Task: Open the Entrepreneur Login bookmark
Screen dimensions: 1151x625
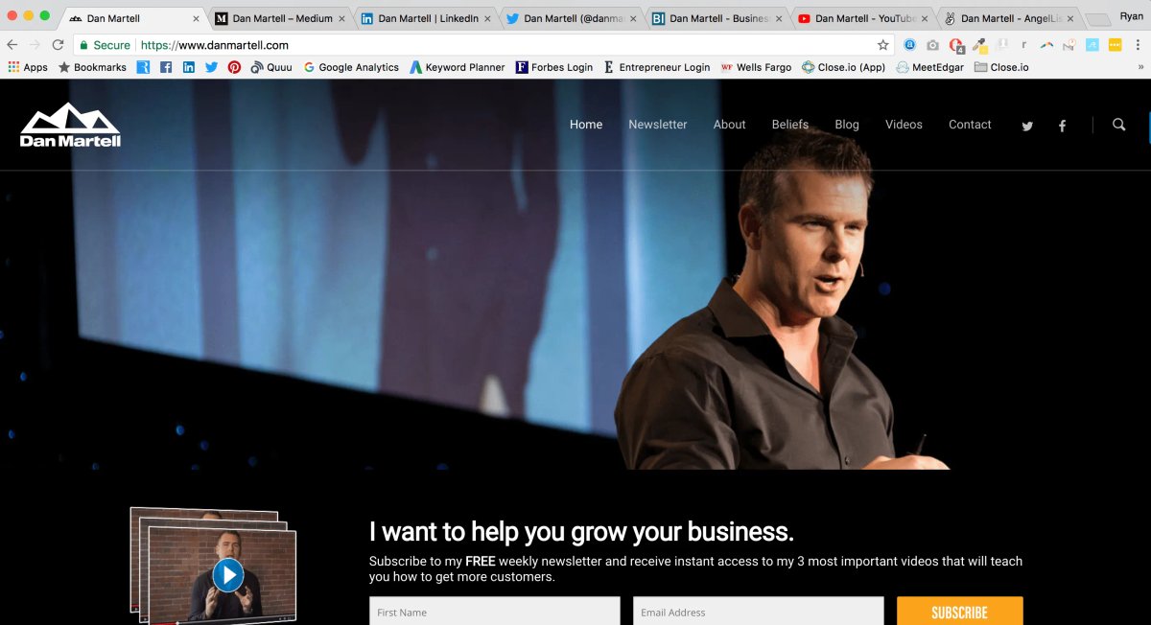Action: pyautogui.click(x=657, y=67)
